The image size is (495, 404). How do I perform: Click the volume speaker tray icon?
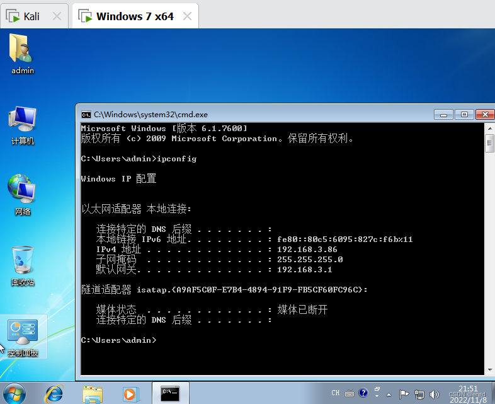pyautogui.click(x=435, y=394)
